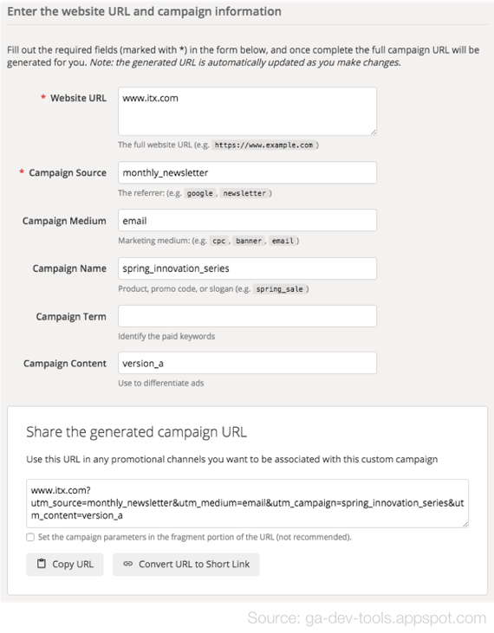Select the generated campaign URL text box
Screen dimensions: 494x633
click(x=247, y=503)
